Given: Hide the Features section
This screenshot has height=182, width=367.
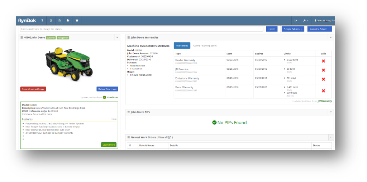Looking at the screenshot, I should point(114,119).
